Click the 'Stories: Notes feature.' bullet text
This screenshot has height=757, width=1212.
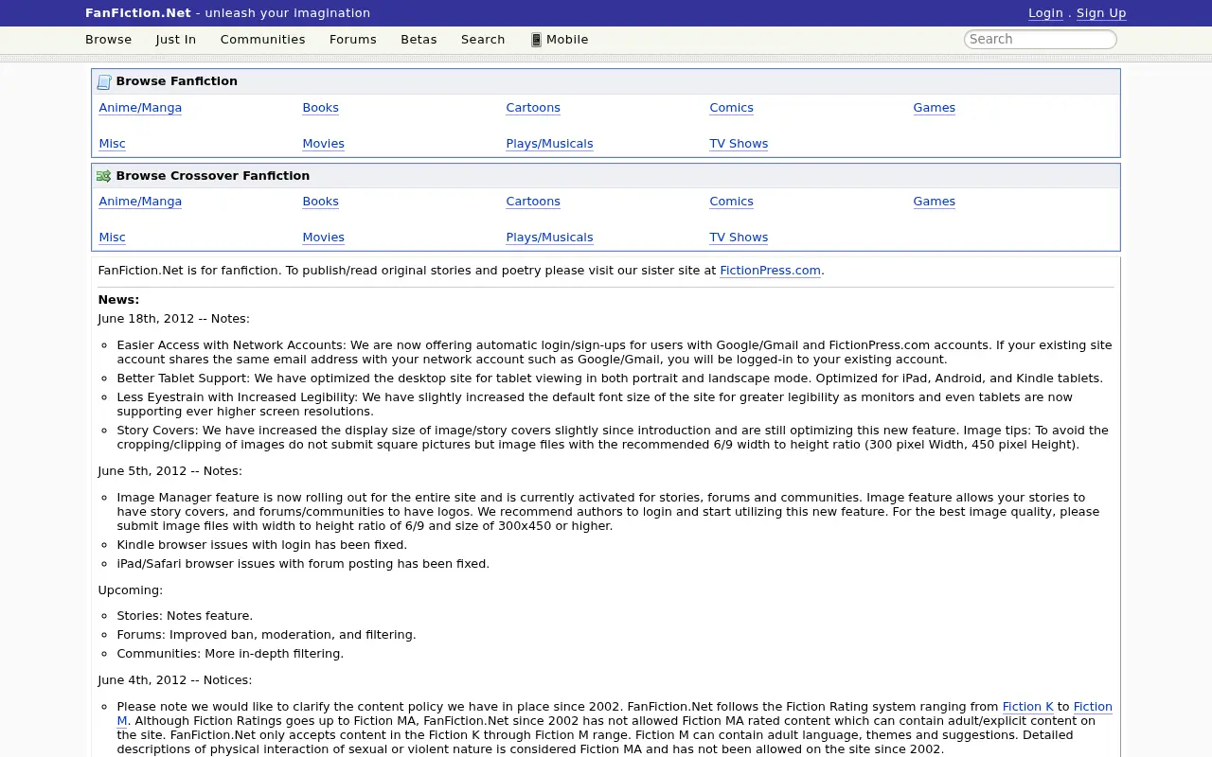tap(185, 616)
